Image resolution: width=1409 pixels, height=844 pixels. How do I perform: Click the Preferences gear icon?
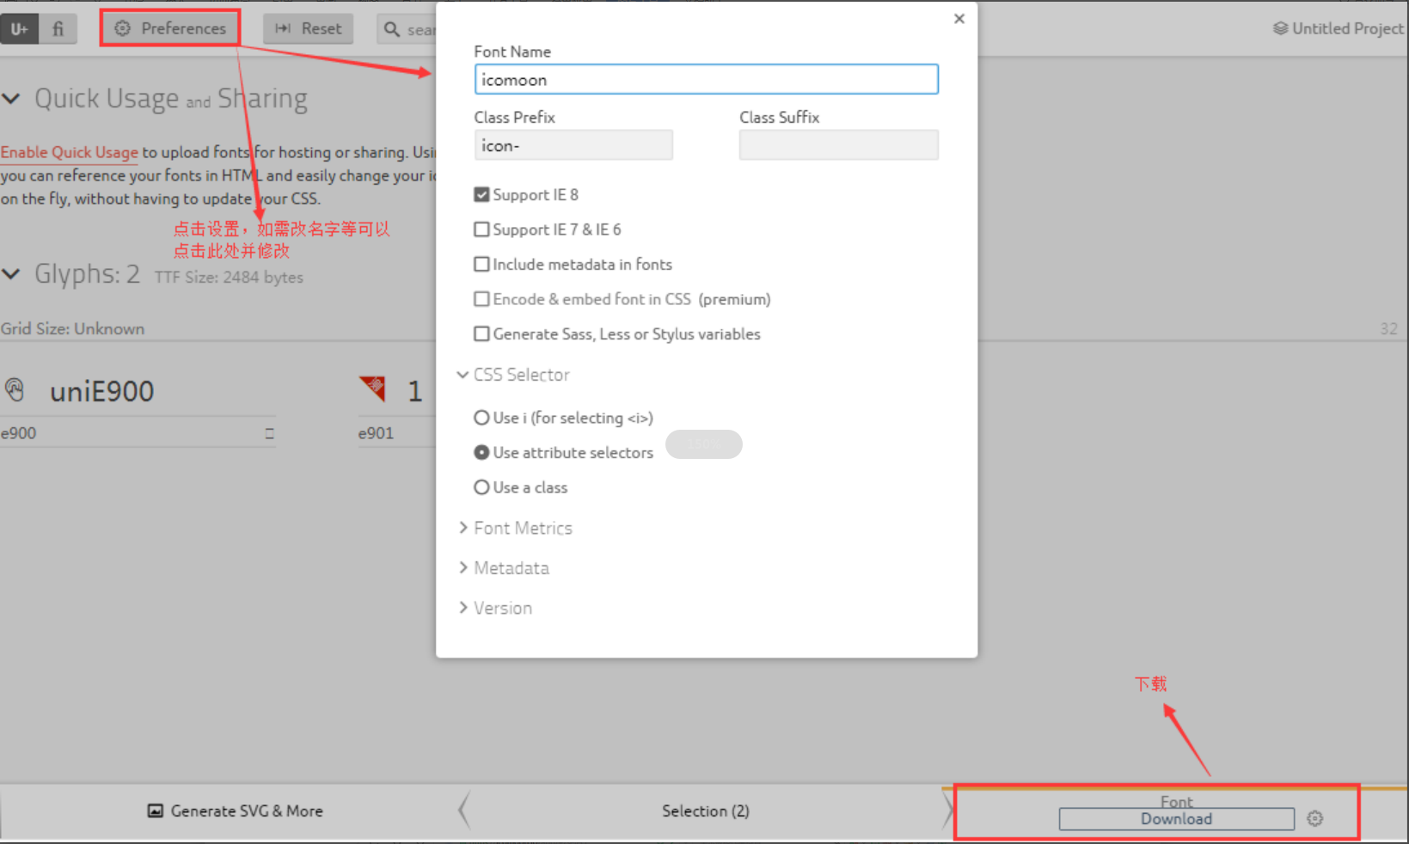[120, 28]
